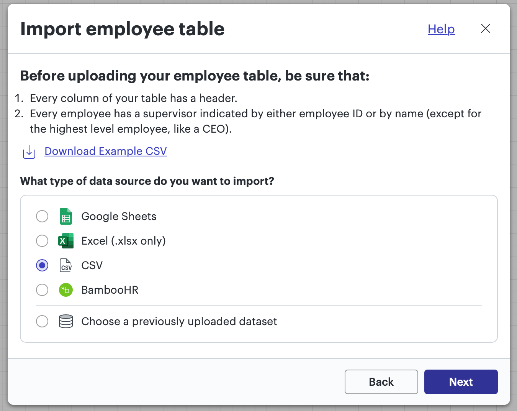Viewport: 517px width, 411px height.
Task: Open the Help link
Action: click(x=441, y=29)
